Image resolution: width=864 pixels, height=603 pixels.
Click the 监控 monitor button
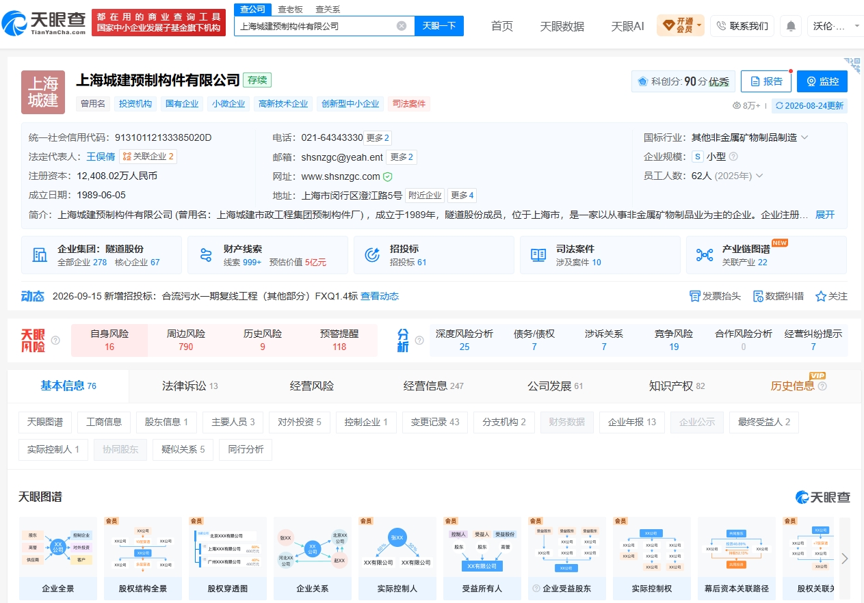coord(822,81)
